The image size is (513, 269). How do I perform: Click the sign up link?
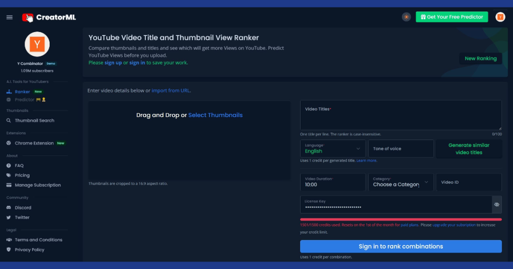113,62
